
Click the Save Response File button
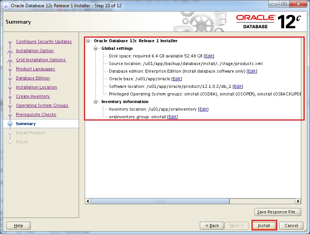point(278,212)
